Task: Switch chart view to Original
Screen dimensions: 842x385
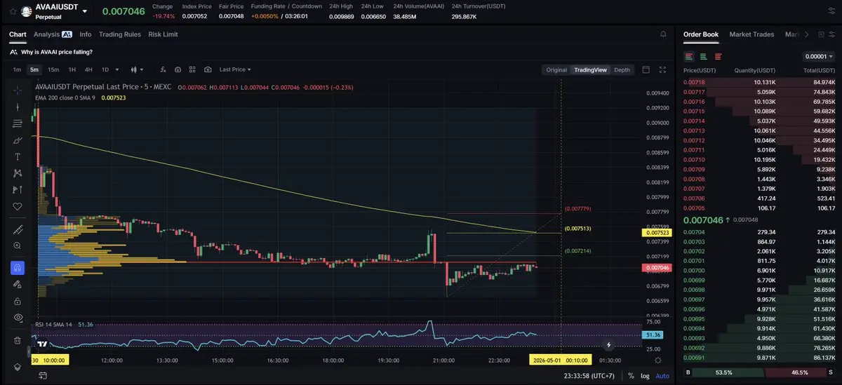Action: click(x=556, y=69)
